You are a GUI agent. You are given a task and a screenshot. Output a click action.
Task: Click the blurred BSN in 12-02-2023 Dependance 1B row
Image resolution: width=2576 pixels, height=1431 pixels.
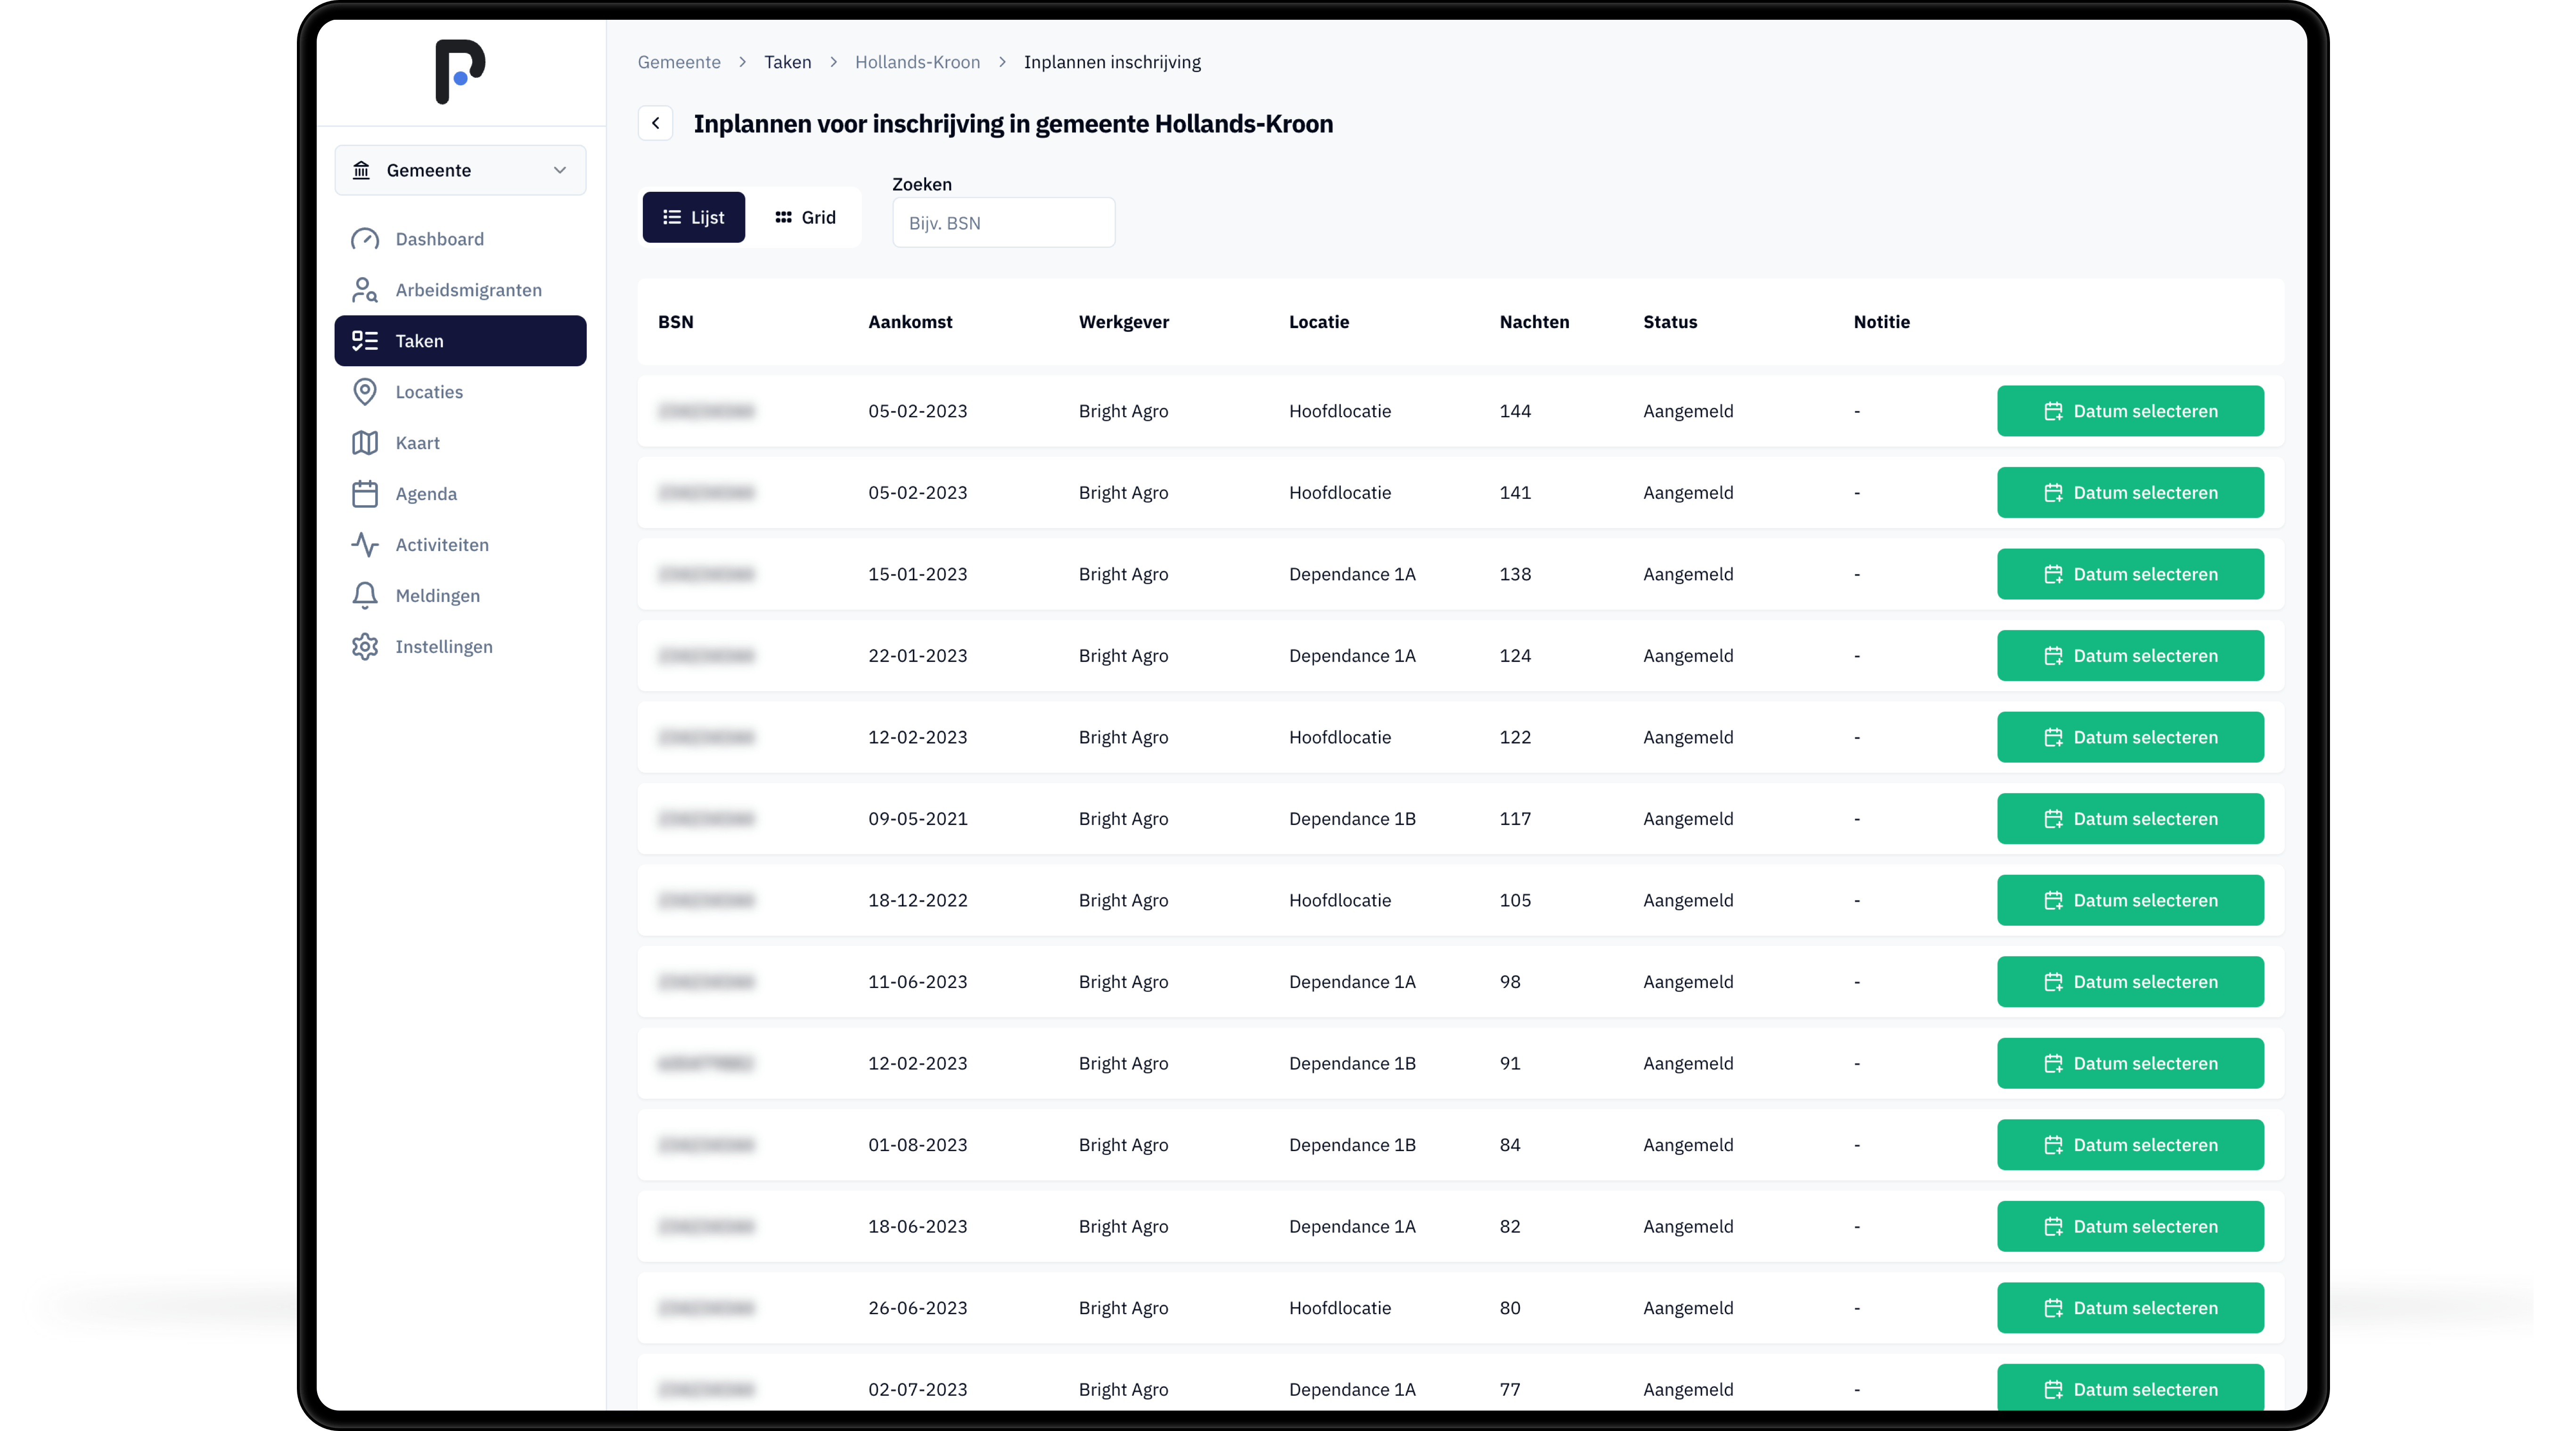[706, 1063]
